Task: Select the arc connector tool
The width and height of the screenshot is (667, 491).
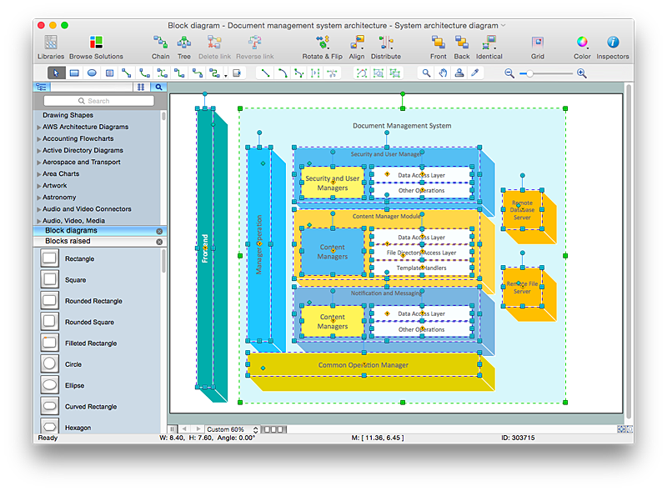Action: [x=144, y=73]
